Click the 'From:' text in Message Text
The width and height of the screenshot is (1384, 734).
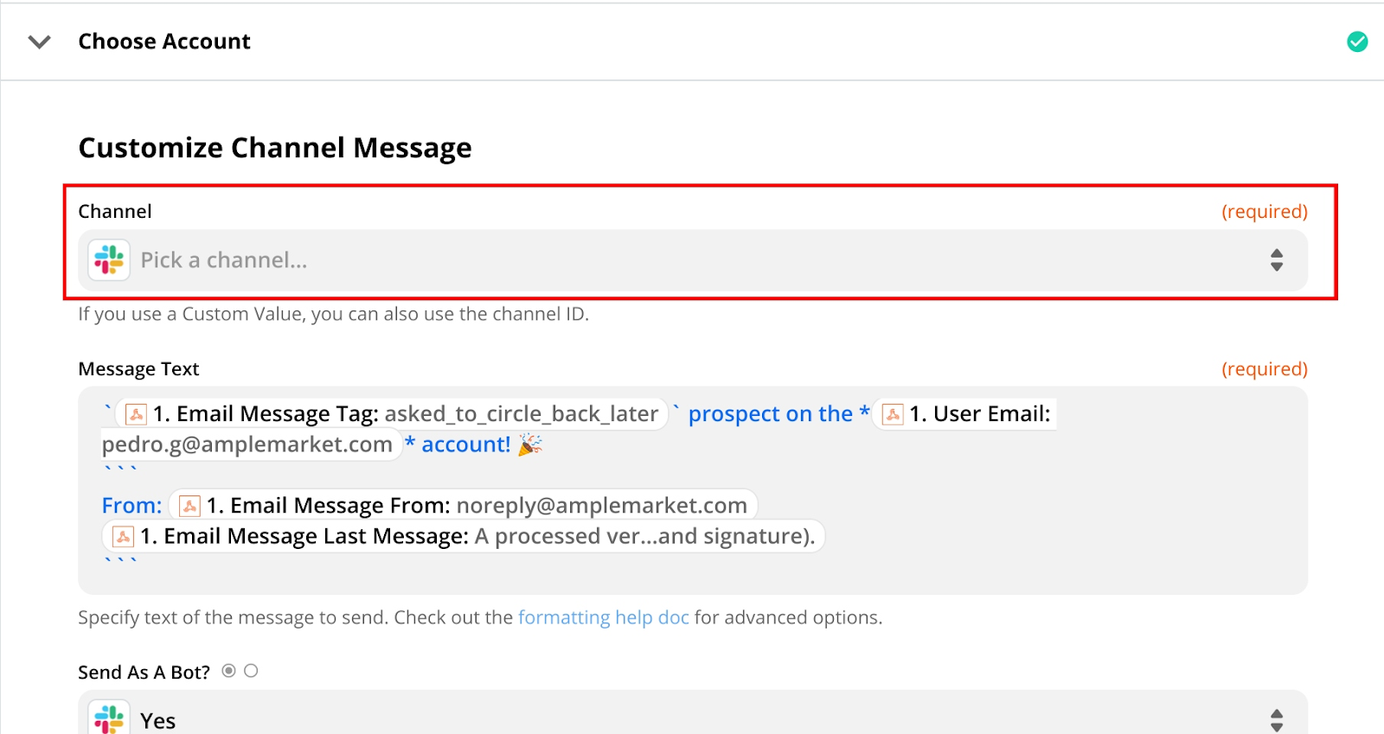(132, 506)
